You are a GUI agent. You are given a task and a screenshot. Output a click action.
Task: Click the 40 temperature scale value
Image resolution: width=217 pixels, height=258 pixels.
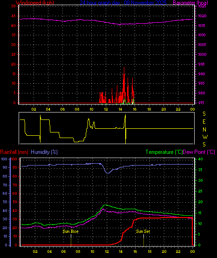point(200,159)
